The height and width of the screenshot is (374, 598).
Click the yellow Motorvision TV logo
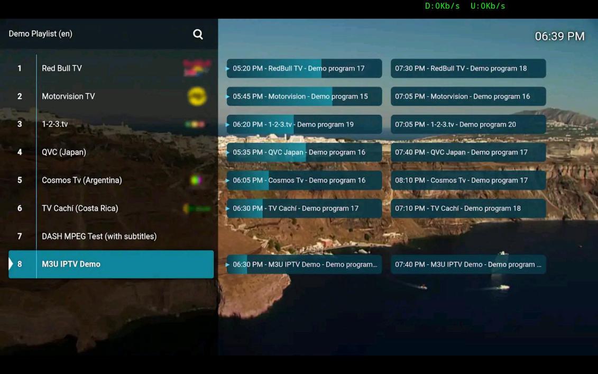pos(197,96)
